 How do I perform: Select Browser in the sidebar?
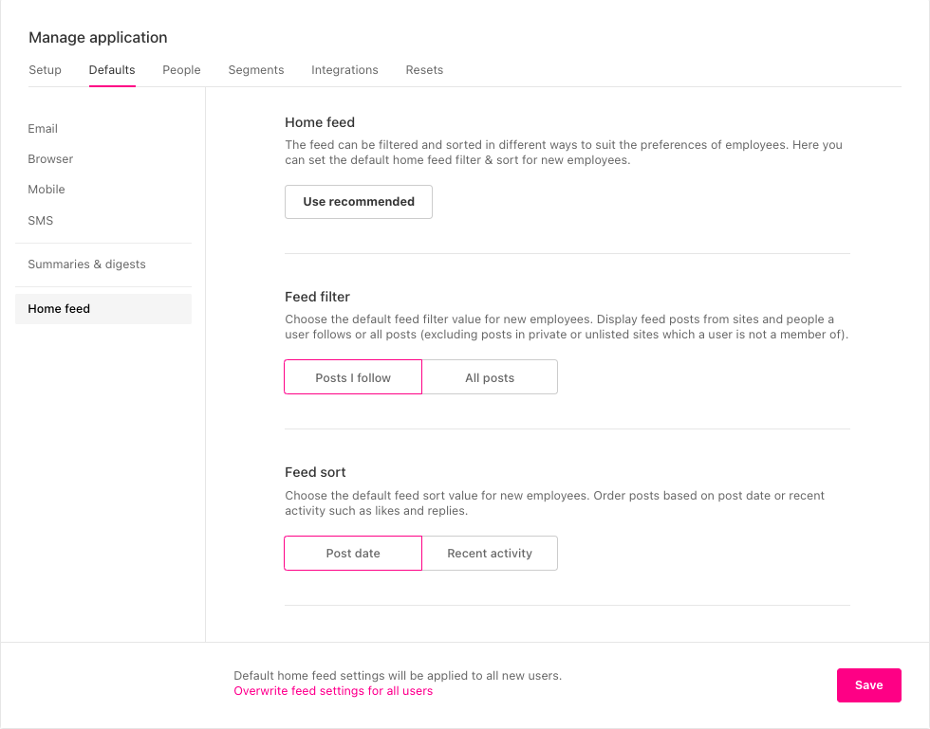tap(50, 159)
